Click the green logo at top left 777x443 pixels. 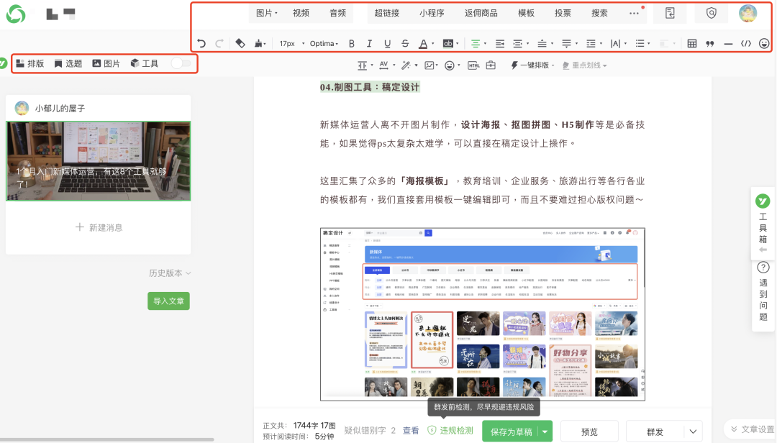pos(16,14)
